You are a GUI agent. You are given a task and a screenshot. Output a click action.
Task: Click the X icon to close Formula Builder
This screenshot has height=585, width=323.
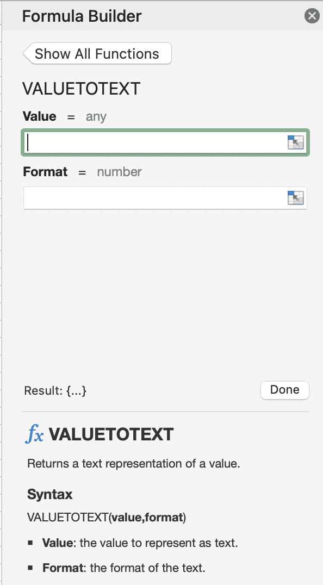pyautogui.click(x=312, y=16)
